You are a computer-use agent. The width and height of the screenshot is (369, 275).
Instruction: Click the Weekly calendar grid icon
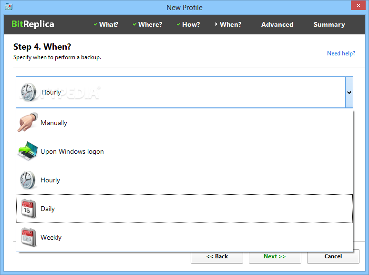tap(29, 237)
